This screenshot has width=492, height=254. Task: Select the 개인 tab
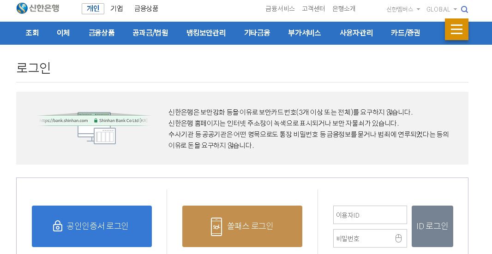coord(93,8)
